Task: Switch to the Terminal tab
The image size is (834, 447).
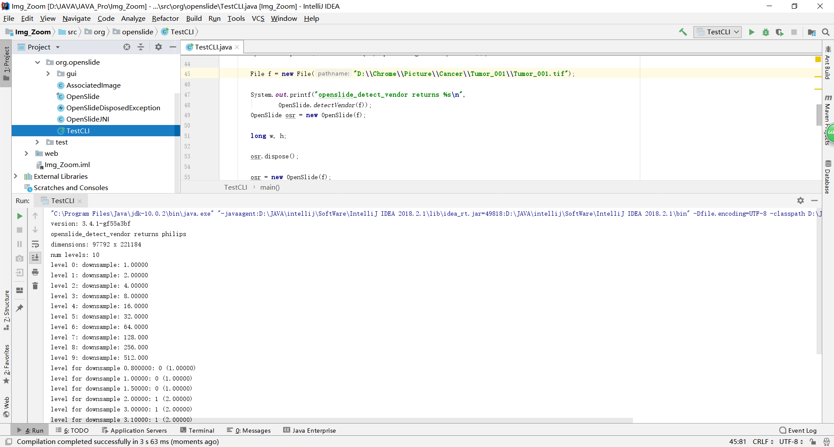Action: click(202, 430)
